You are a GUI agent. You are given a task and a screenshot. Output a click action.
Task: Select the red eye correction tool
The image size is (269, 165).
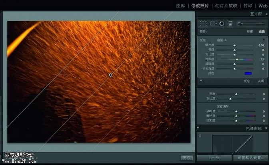[221, 24]
